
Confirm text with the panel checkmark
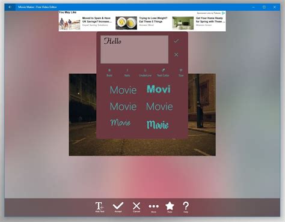176,41
